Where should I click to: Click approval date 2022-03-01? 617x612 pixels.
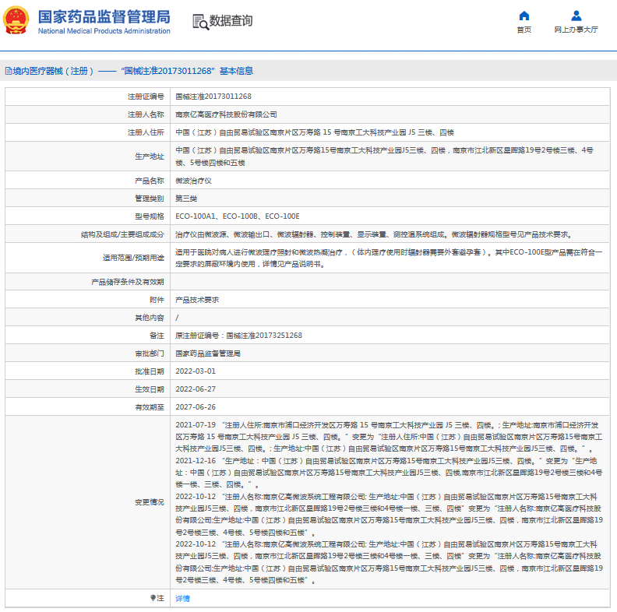coord(196,371)
